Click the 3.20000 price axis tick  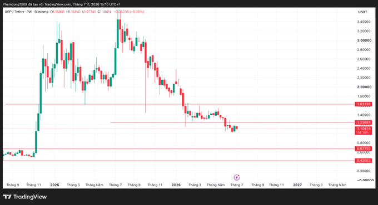click(364, 31)
